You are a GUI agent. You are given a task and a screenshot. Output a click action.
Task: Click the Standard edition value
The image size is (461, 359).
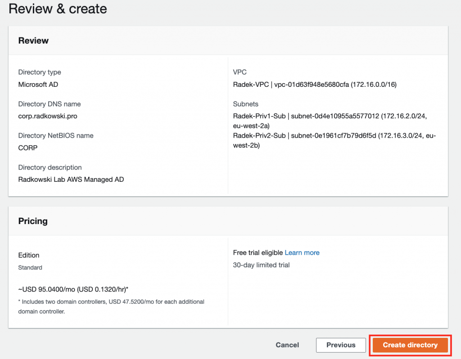click(30, 268)
